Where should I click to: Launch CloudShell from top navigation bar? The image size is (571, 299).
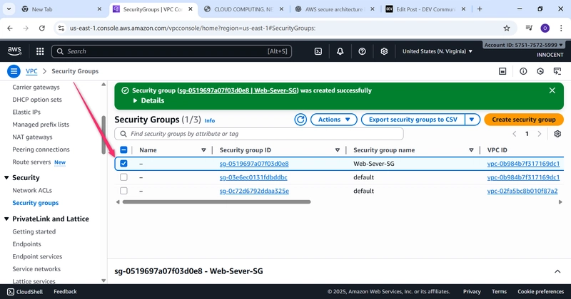click(318, 51)
